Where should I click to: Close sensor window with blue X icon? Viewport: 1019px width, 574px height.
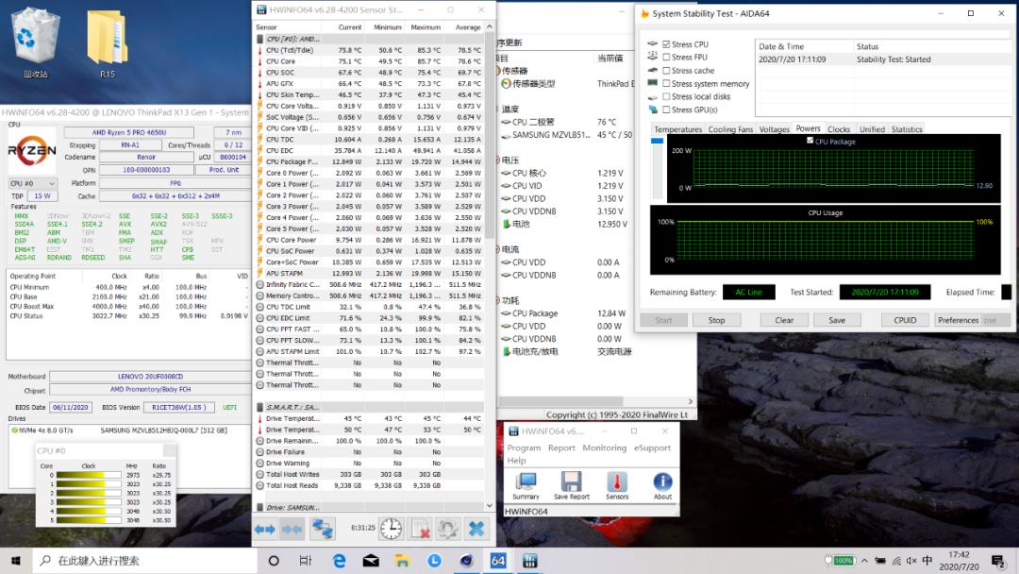[x=476, y=529]
